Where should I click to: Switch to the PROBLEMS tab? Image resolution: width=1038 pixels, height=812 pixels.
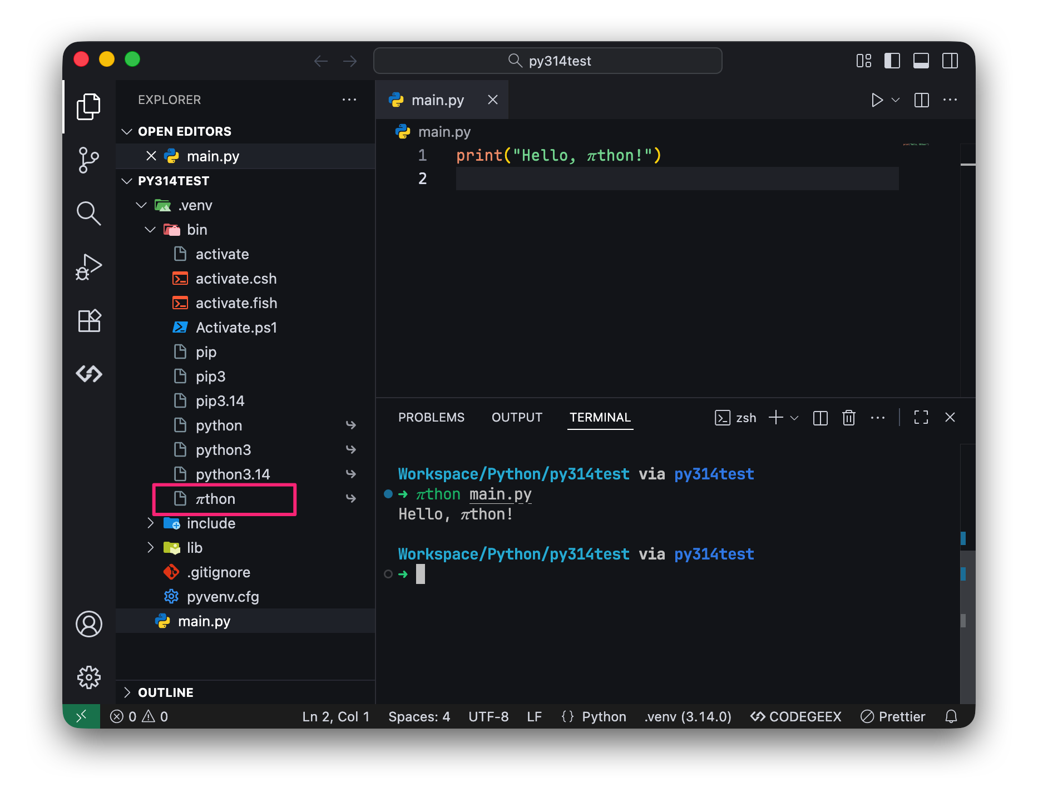431,418
